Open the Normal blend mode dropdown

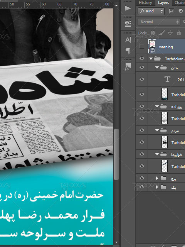point(159,22)
